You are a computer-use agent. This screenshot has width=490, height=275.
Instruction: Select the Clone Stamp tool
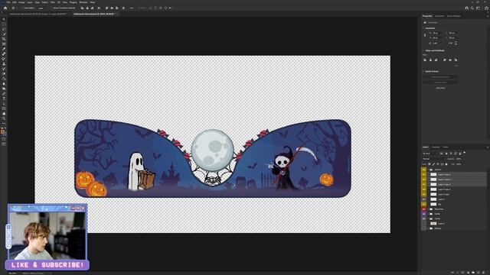4,64
